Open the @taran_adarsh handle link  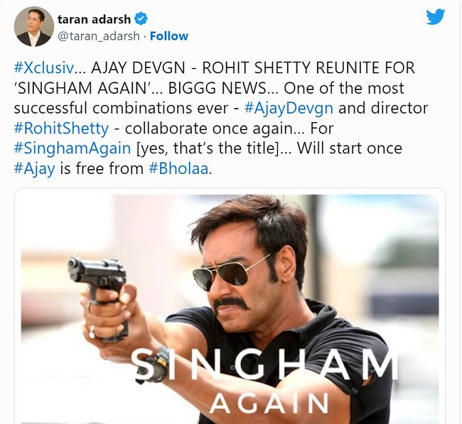98,36
